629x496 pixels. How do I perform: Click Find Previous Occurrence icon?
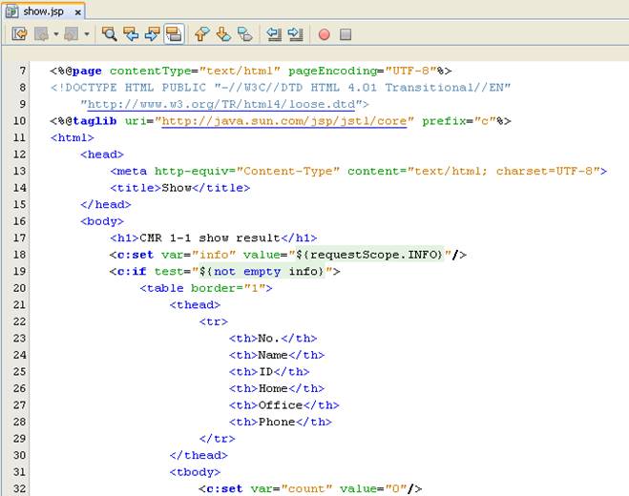[x=131, y=34]
